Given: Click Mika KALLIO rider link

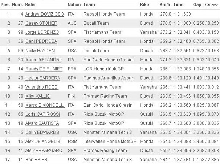Looking at the screenshot, I should click(38, 96).
